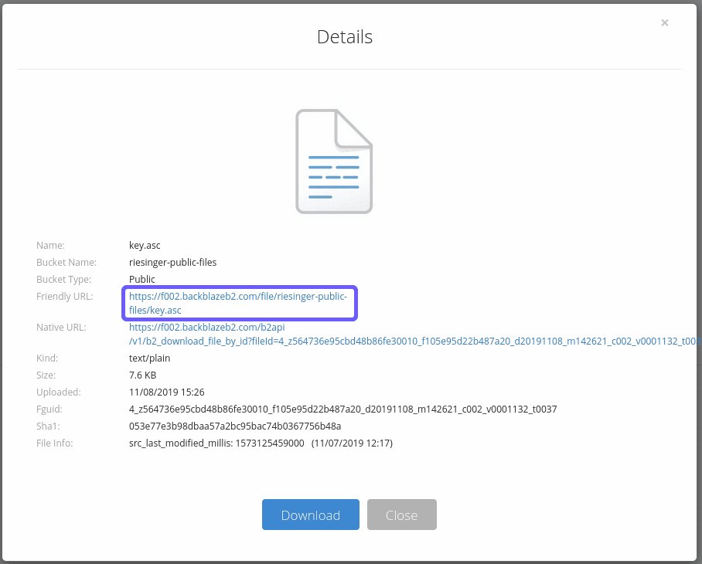The width and height of the screenshot is (702, 564).
Task: Click the Public bucket type value
Action: click(142, 279)
